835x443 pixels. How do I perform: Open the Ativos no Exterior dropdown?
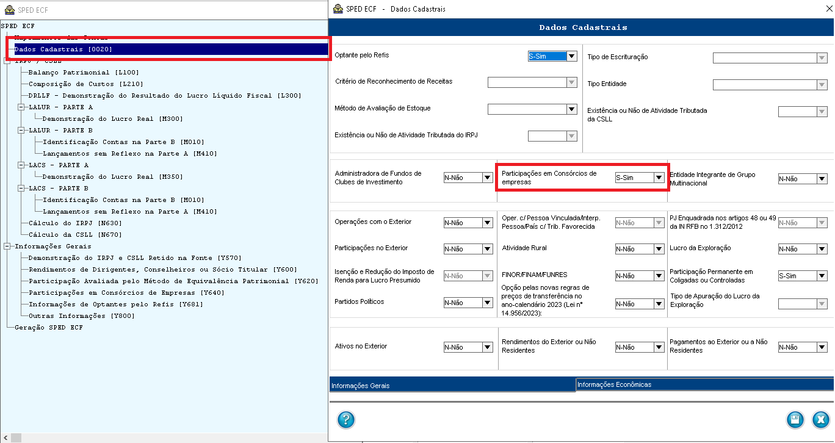click(487, 347)
